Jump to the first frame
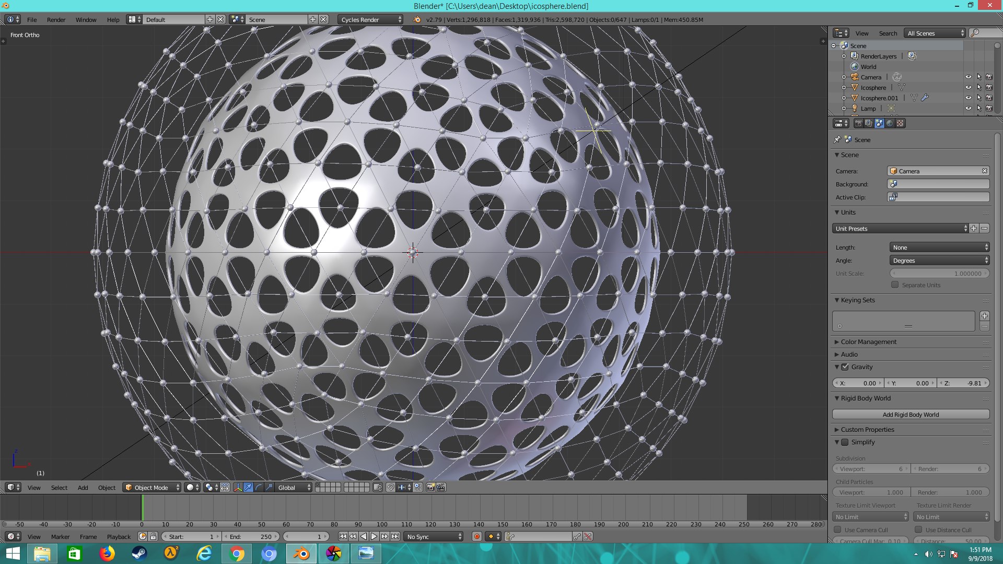The height and width of the screenshot is (564, 1003). click(x=343, y=536)
